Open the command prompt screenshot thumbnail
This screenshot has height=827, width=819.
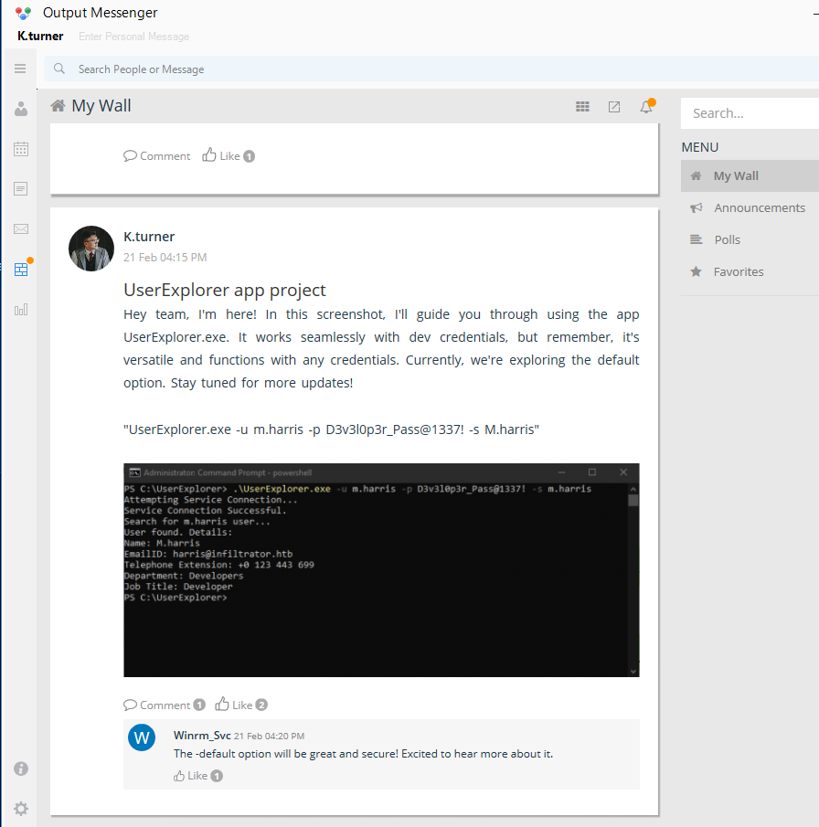click(381, 570)
